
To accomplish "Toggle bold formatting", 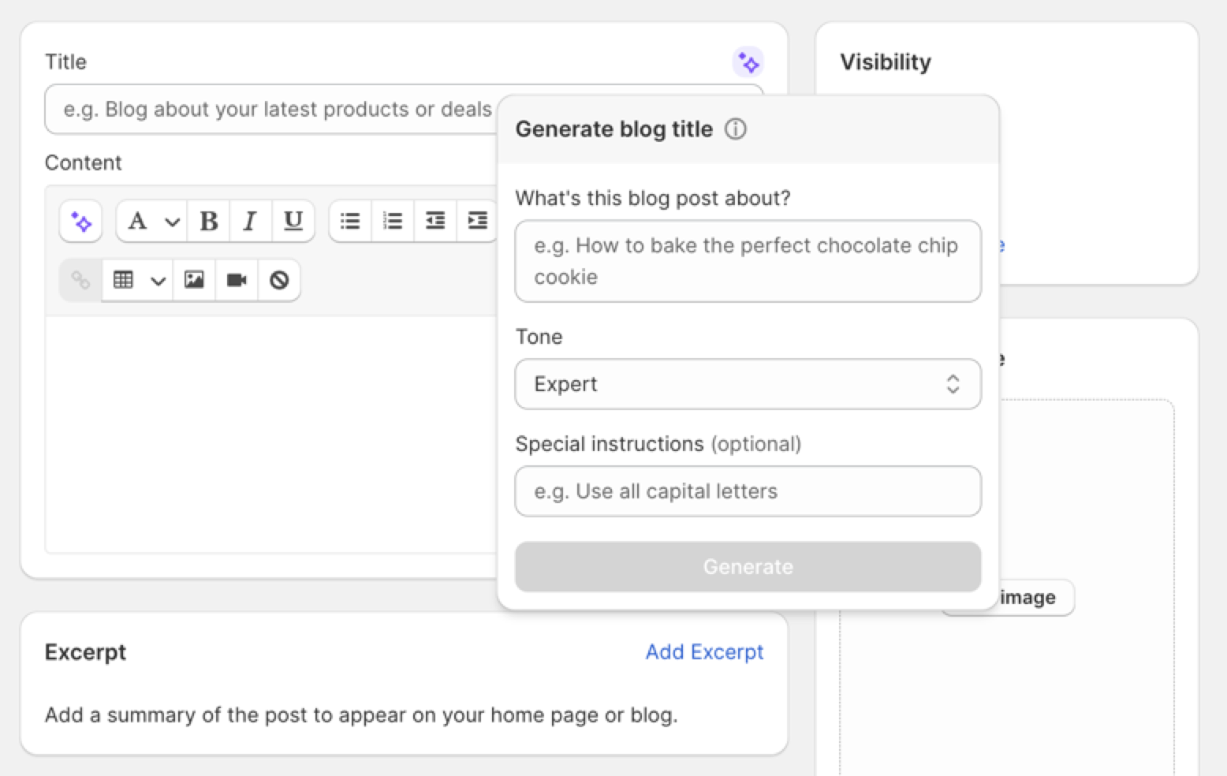I will click(207, 221).
